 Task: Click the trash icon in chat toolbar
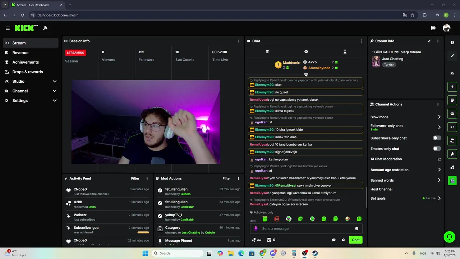(x=267, y=52)
